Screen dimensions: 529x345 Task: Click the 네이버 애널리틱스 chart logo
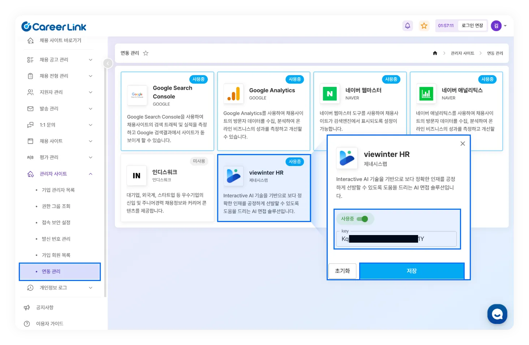click(x=426, y=94)
